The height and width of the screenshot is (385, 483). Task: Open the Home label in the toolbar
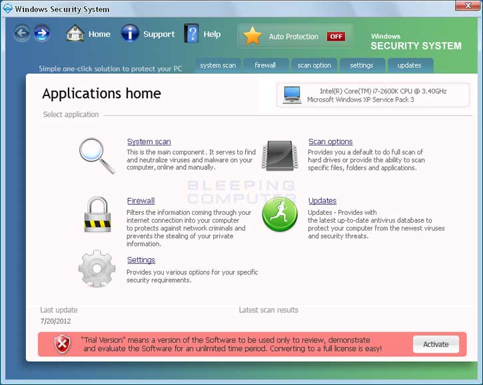pyautogui.click(x=99, y=34)
